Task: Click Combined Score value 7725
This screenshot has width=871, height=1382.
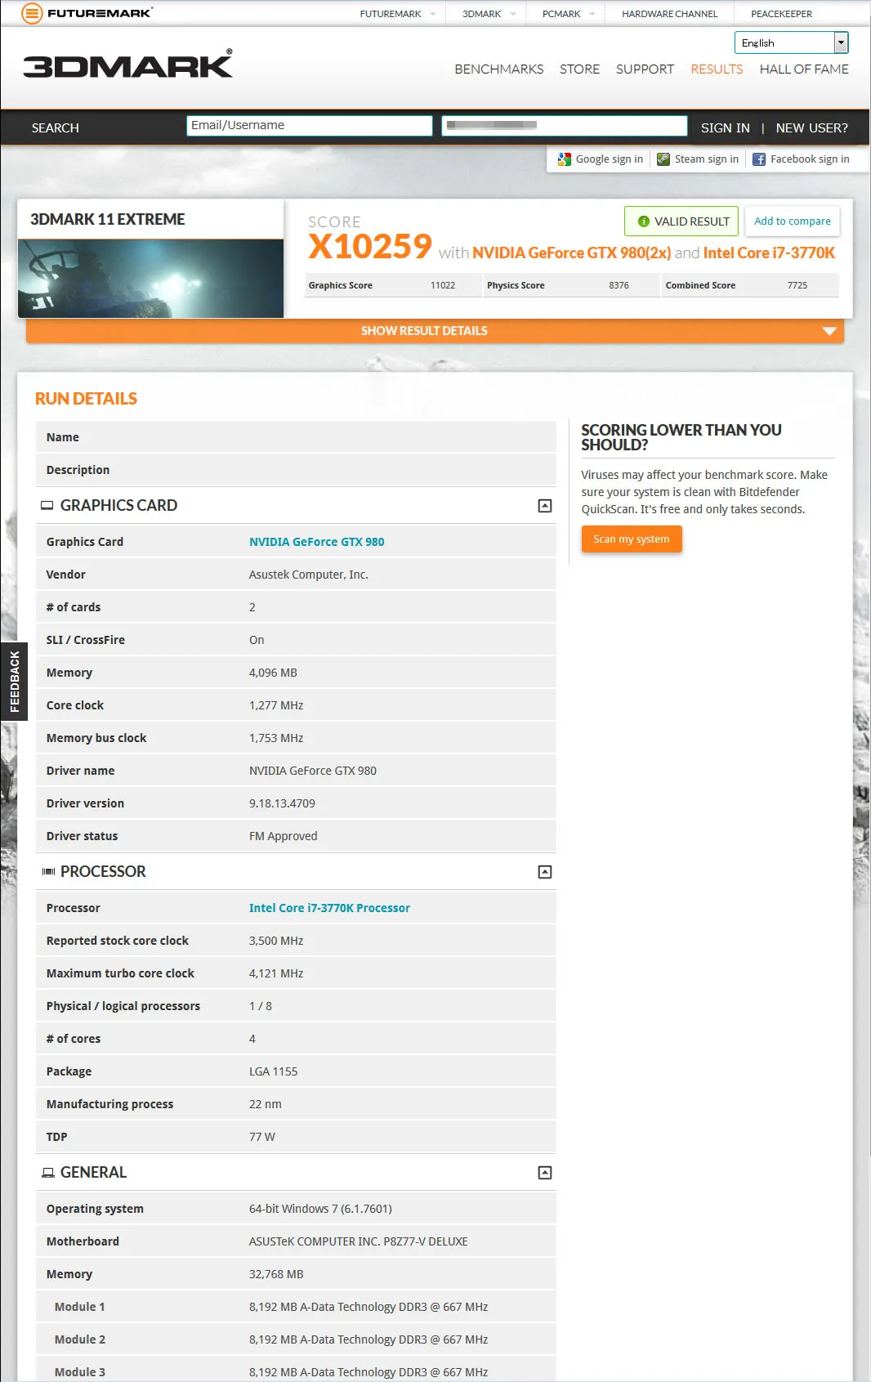Action: (797, 285)
